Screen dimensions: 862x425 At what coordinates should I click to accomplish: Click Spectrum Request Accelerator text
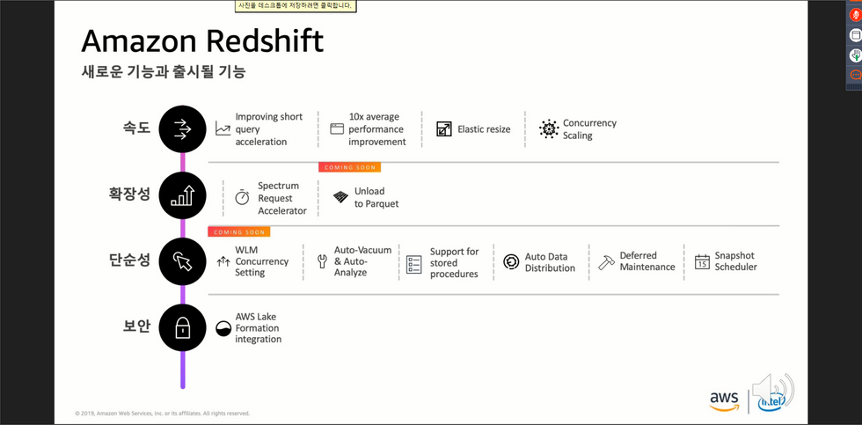coord(282,198)
